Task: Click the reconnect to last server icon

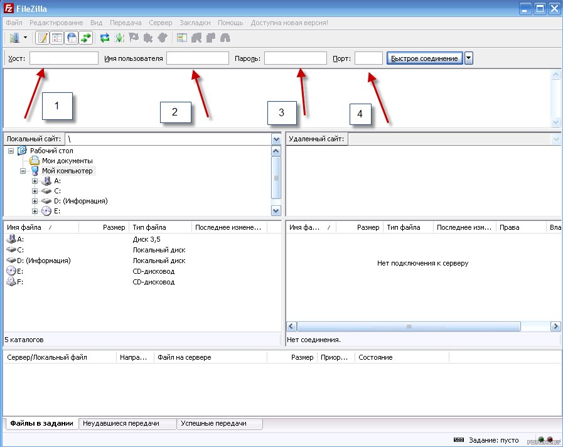Action: [x=163, y=38]
